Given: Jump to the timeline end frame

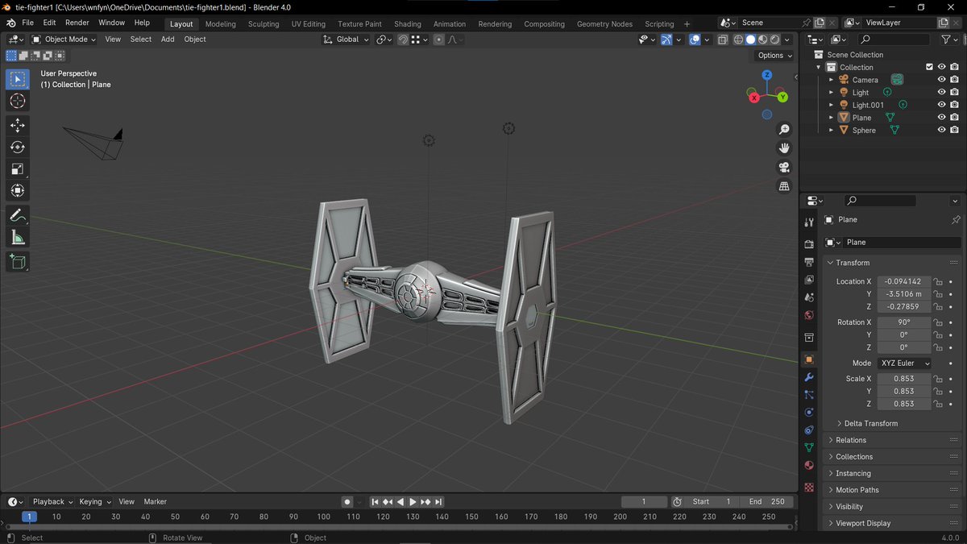Looking at the screenshot, I should 438,501.
